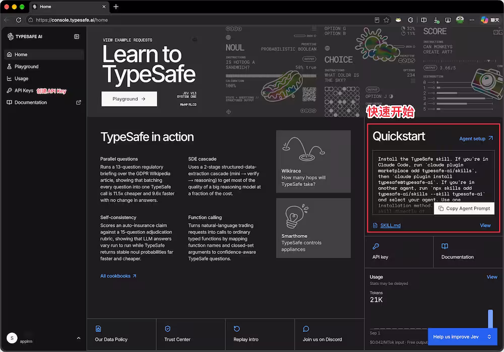Viewport: 504px width, 352px height.
Task: Click View in the Usage panel
Action: pos(492,277)
